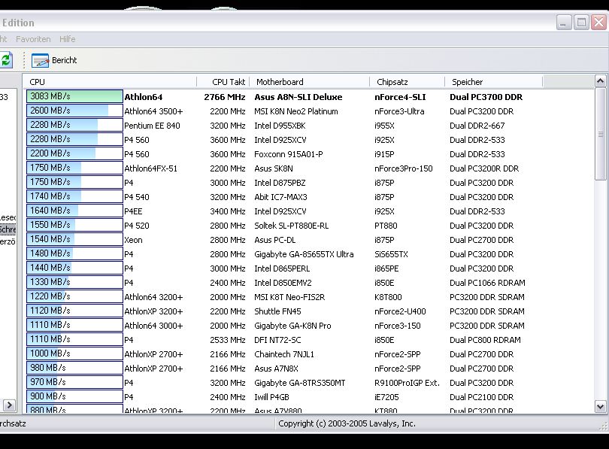Click the Bericht toolbar label
Viewport: 609px width, 449px height.
tap(65, 60)
